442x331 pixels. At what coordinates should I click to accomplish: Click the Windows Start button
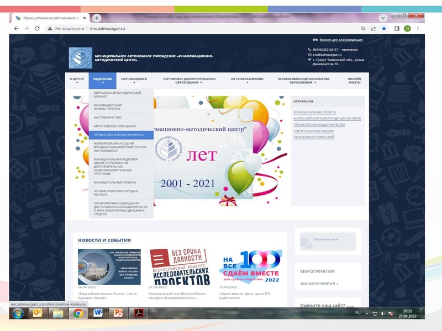[18, 313]
